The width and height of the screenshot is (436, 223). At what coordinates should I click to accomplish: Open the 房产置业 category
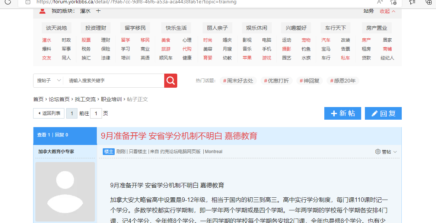pyautogui.click(x=377, y=28)
